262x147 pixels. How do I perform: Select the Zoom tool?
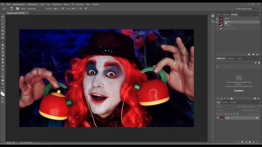[x=2, y=84]
